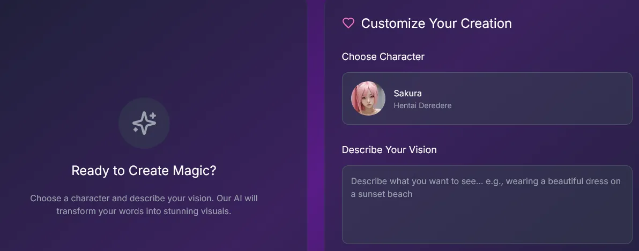Click the character subtitle under Sakura
Screen dimensions: 639x251
422,106
